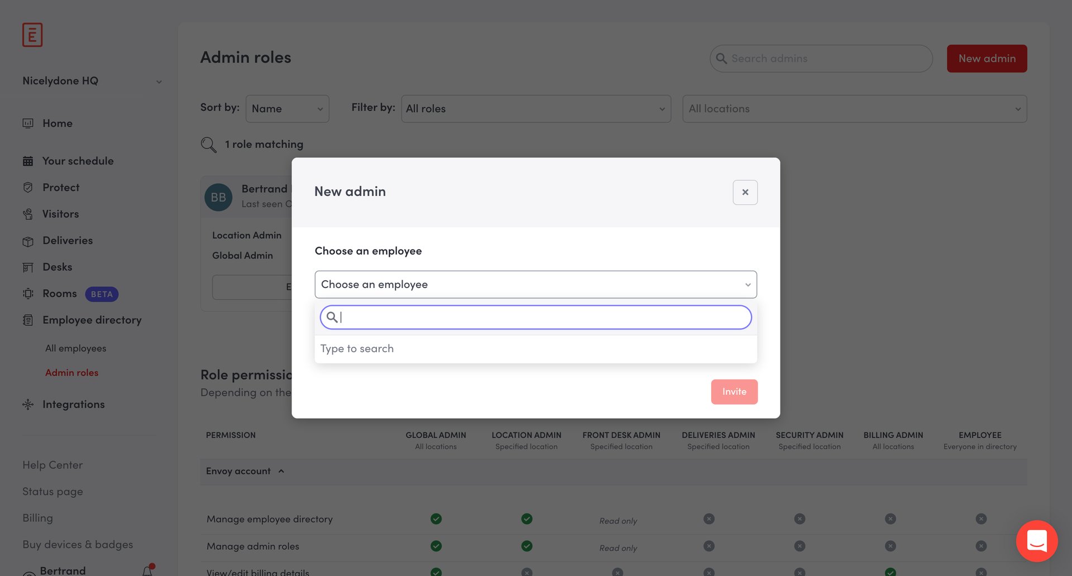
Task: Collapse the Envoy account permissions section
Action: click(281, 471)
